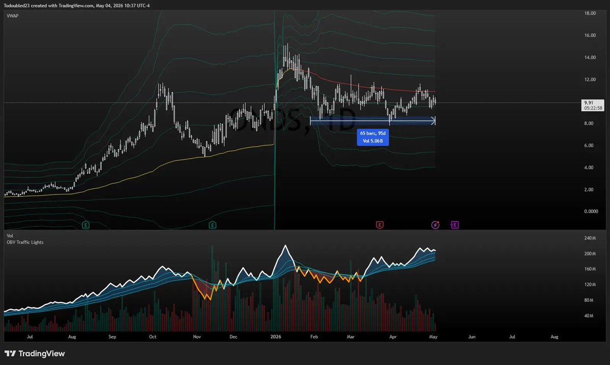Click the TradingView logo
610x365 pixels.
tap(35, 353)
